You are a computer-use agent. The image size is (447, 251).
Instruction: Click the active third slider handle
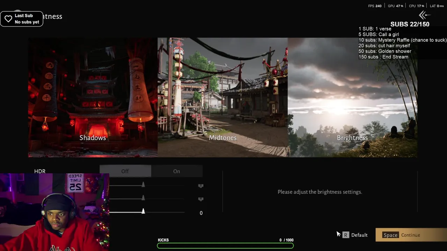coord(143,211)
